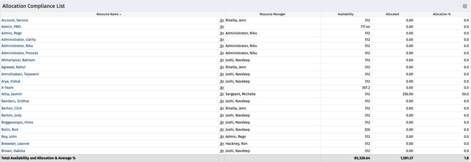This screenshot has width=471, height=162.
Task: Select allocated value 256.00
Action: pyautogui.click(x=408, y=95)
